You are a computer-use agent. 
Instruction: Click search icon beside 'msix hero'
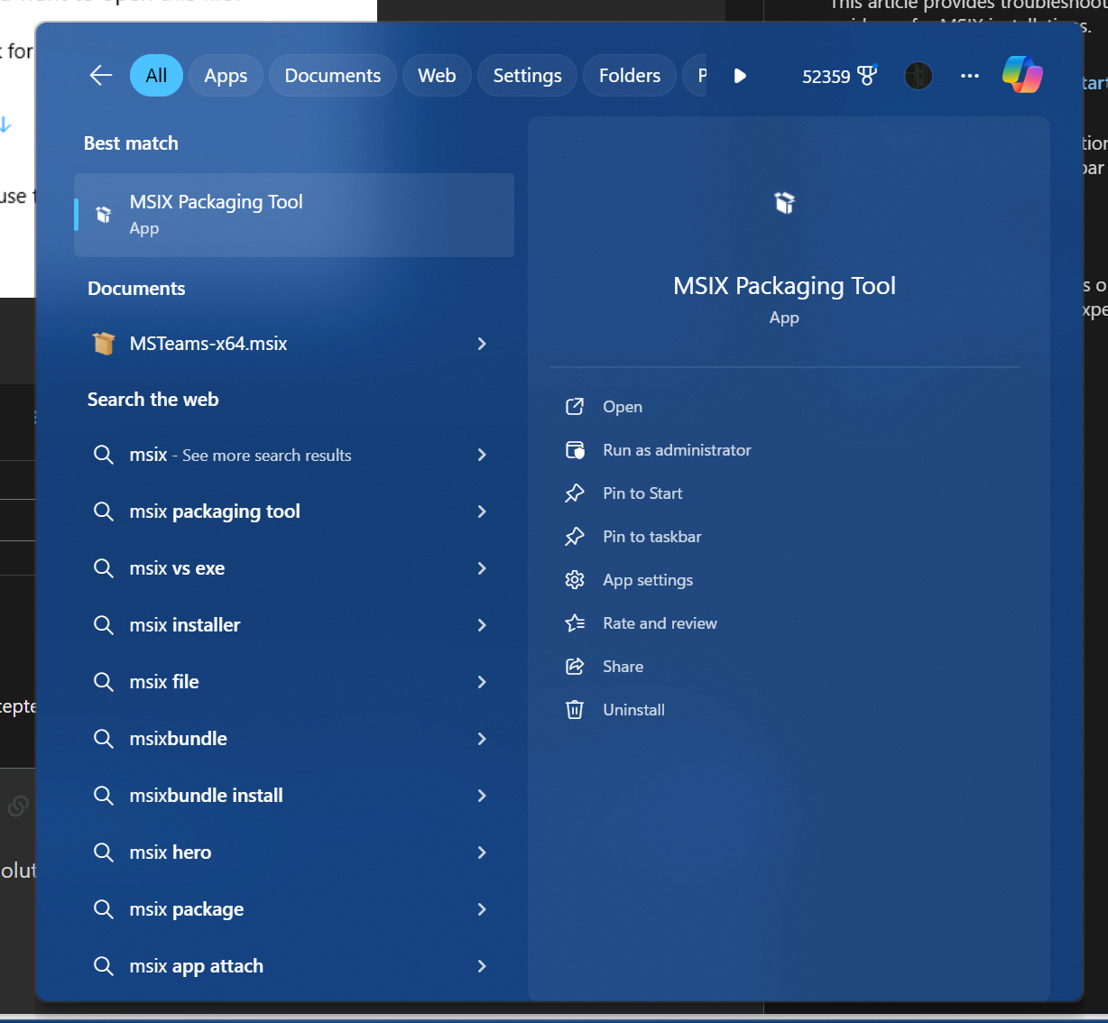104,852
